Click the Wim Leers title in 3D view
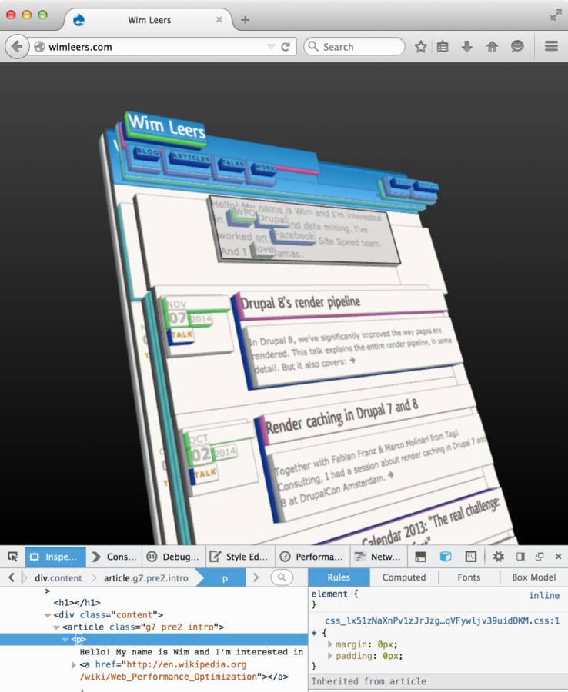Image resolution: width=568 pixels, height=692 pixels. coord(166,126)
